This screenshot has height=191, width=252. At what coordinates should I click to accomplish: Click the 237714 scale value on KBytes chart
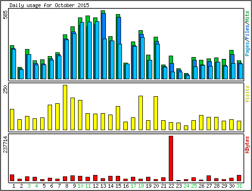pos(5,144)
